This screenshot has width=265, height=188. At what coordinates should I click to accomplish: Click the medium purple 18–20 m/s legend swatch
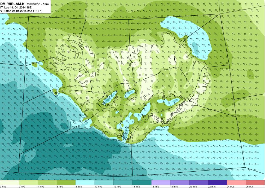tap(180, 183)
